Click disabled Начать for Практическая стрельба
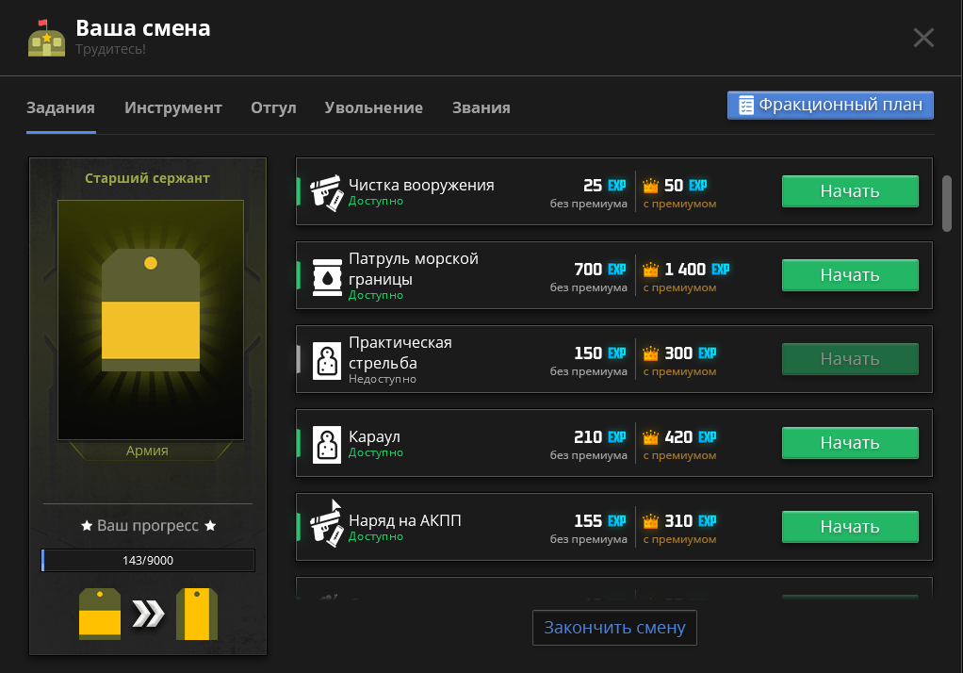The image size is (963, 673). (850, 359)
